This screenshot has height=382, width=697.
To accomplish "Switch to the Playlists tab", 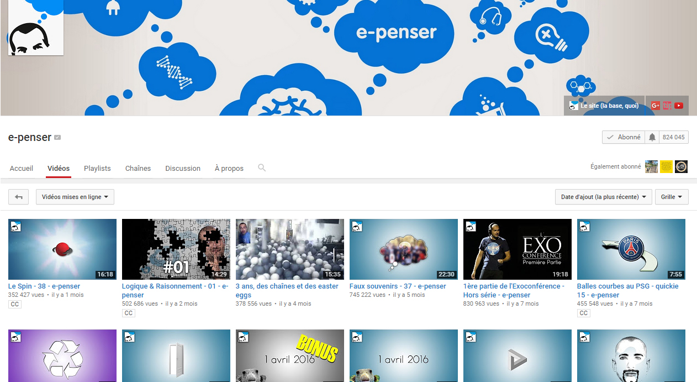I will pyautogui.click(x=97, y=168).
